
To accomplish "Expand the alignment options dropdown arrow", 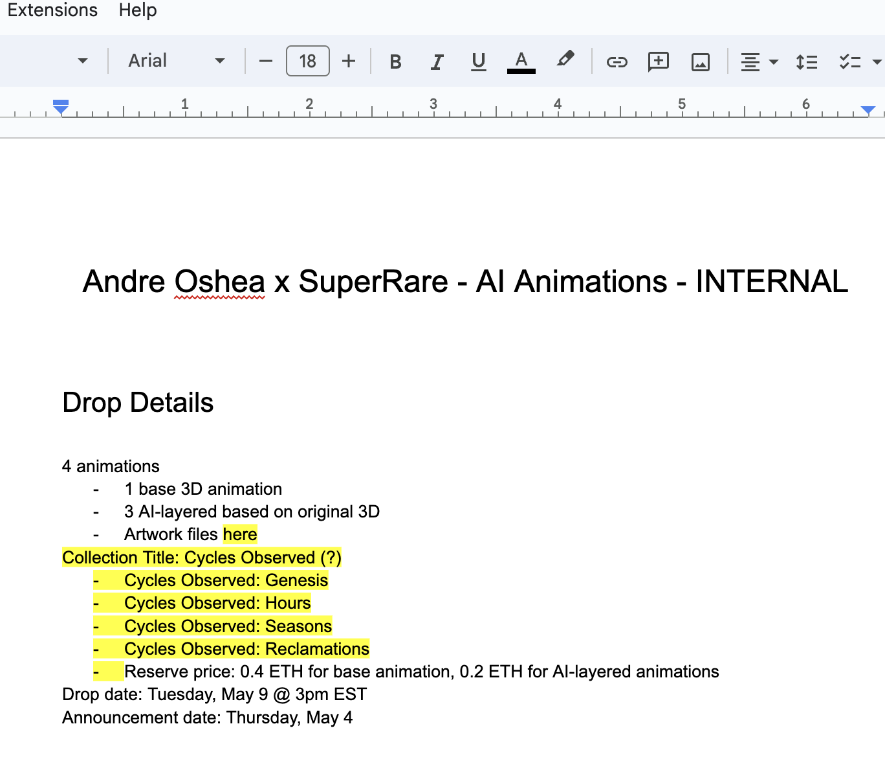I will [774, 62].
